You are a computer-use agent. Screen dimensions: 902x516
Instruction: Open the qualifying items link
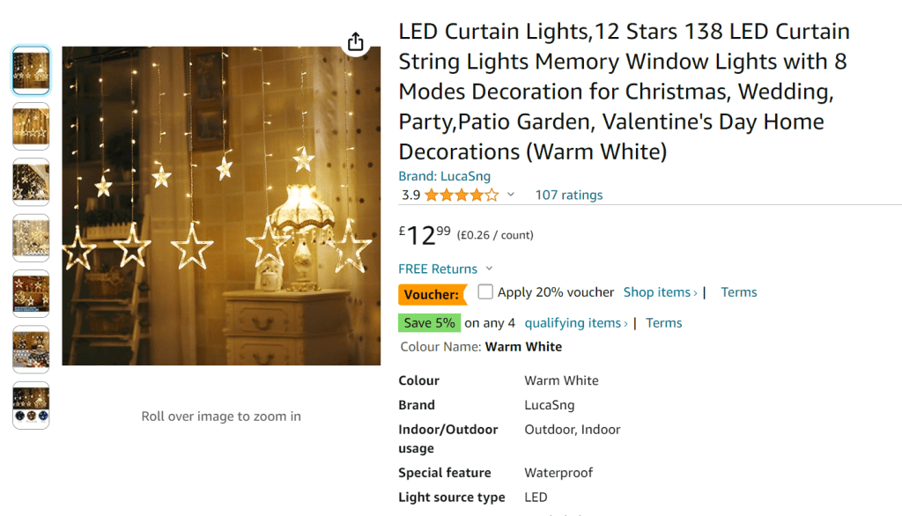(x=576, y=323)
